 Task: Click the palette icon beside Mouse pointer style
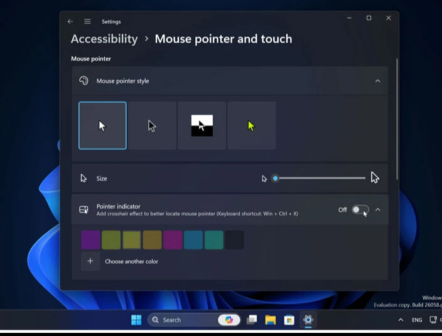tap(84, 81)
